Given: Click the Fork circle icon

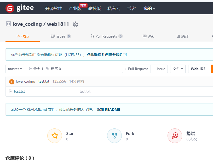Looking at the screenshot, I should coord(114,135).
